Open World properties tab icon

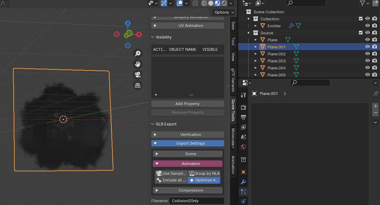click(243, 147)
